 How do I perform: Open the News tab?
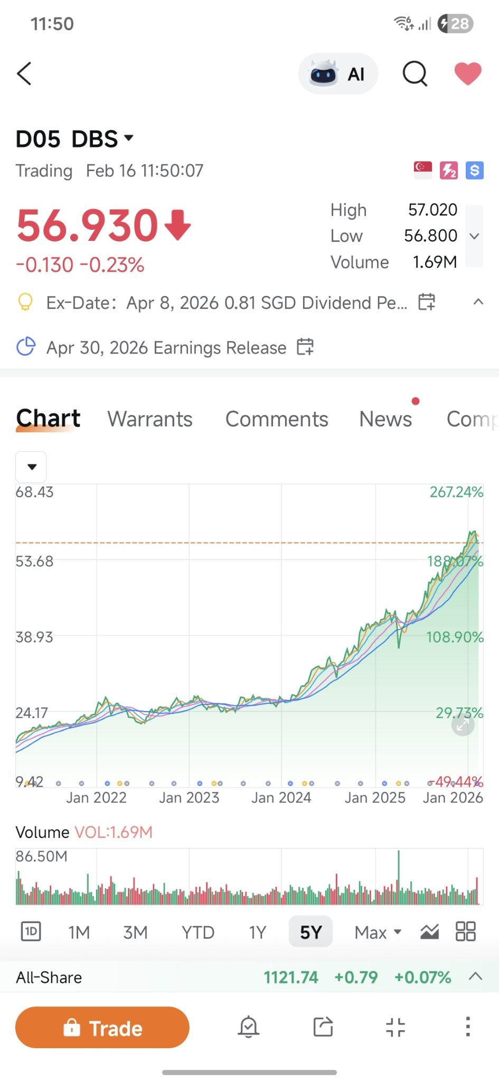pyautogui.click(x=385, y=419)
